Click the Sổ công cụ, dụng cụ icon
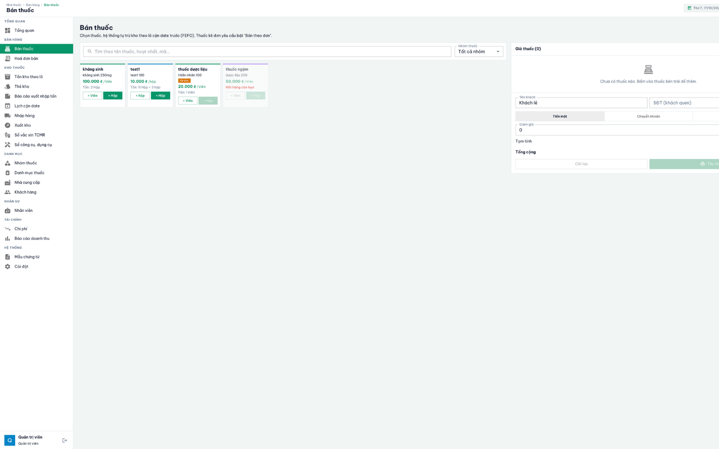This screenshot has height=449, width=719. pos(8,145)
